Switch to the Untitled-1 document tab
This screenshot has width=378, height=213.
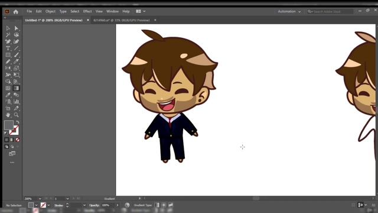click(x=54, y=20)
